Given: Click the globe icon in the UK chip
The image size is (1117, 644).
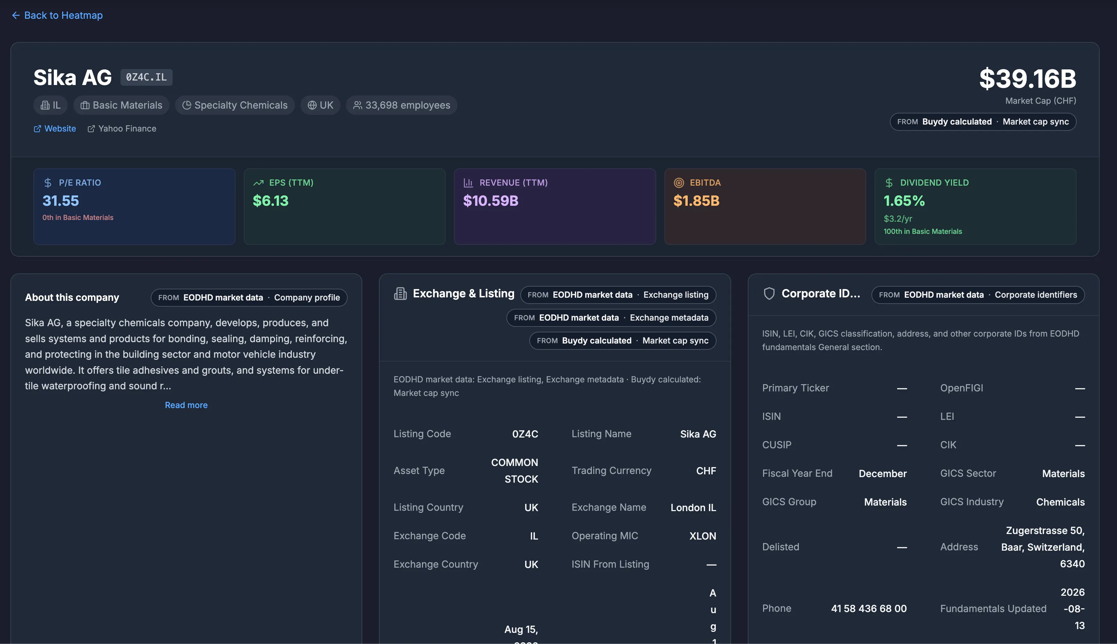Looking at the screenshot, I should pos(312,105).
